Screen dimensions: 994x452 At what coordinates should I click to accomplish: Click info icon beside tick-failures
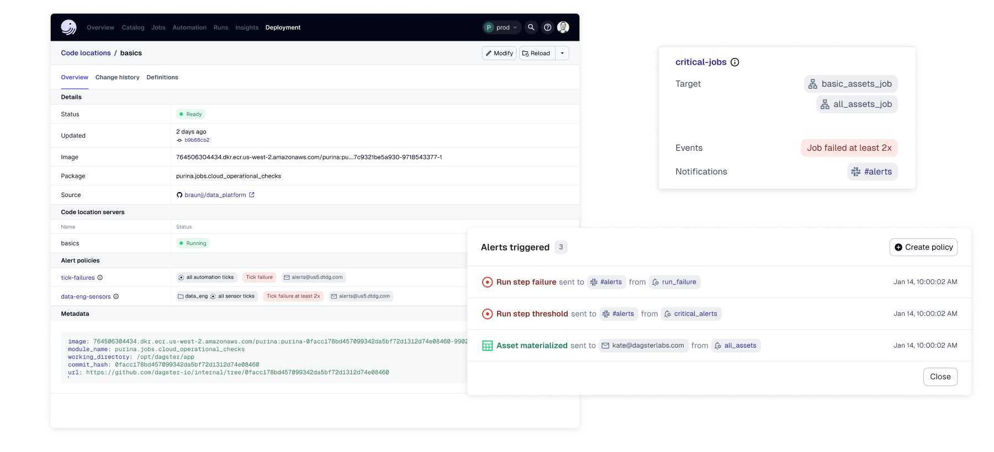100,278
